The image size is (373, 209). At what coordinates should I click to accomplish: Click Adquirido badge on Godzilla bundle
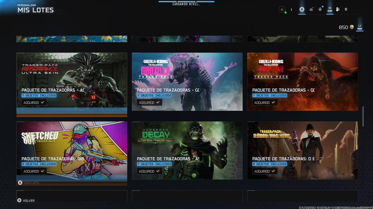point(150,102)
